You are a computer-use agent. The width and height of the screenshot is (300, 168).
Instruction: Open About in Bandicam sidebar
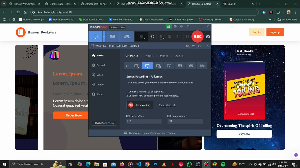click(x=98, y=94)
